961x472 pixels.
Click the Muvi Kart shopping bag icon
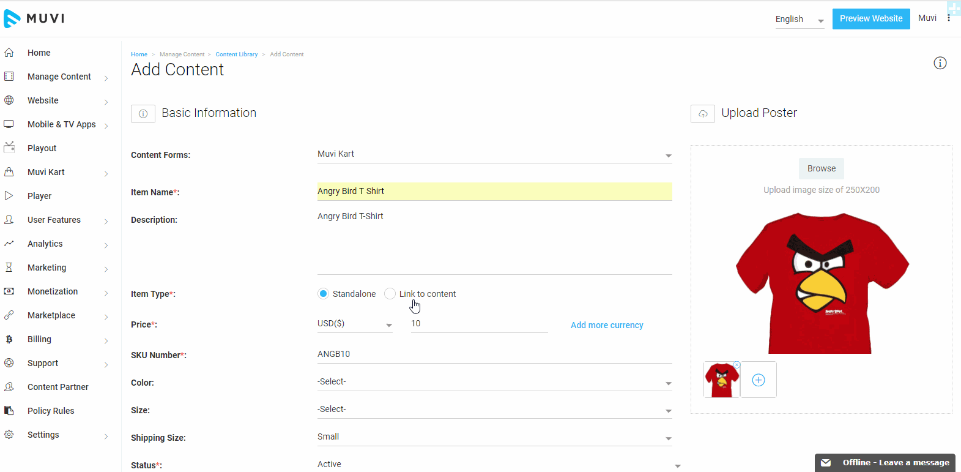(9, 172)
